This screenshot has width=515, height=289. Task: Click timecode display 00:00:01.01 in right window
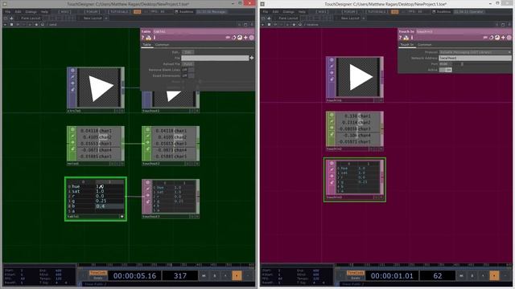[392, 276]
